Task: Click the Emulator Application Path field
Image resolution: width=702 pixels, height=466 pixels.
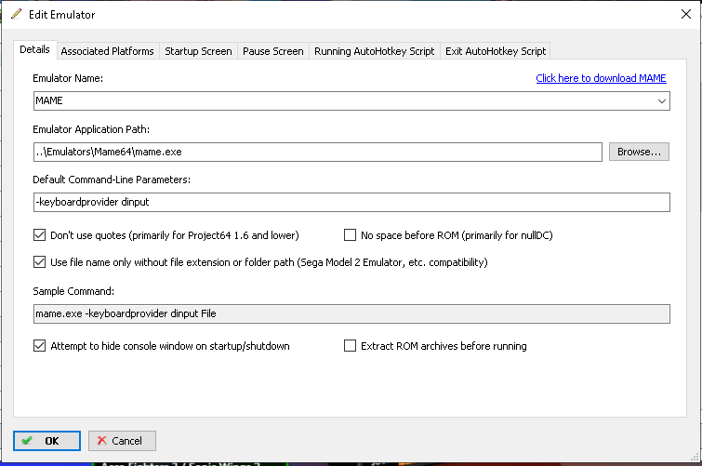Action: point(318,152)
